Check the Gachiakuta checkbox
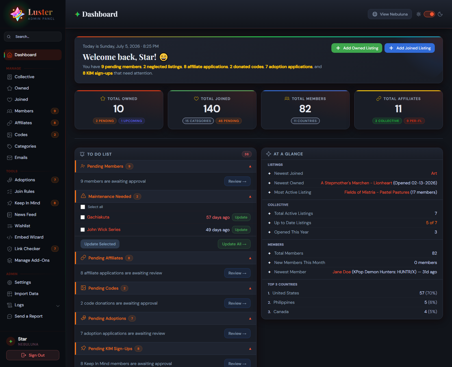The width and height of the screenshot is (452, 367). tap(83, 217)
